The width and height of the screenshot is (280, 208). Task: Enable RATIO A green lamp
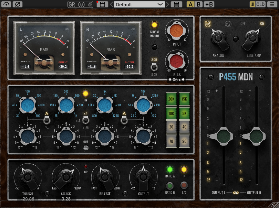(x=170, y=169)
